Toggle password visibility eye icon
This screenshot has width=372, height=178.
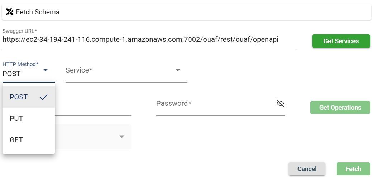coord(280,104)
